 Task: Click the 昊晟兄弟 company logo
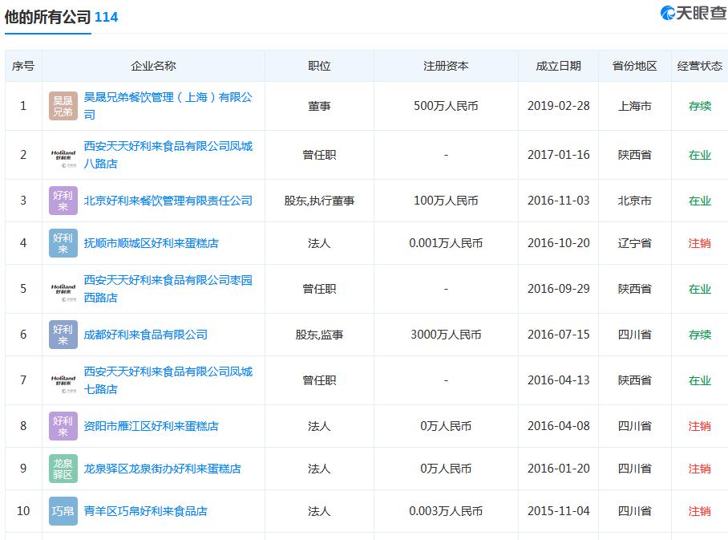click(63, 106)
